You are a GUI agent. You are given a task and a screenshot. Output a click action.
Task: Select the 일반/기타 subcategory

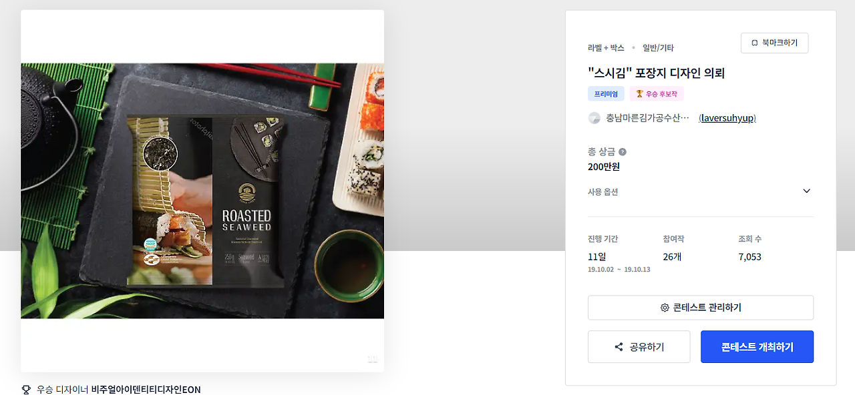658,48
